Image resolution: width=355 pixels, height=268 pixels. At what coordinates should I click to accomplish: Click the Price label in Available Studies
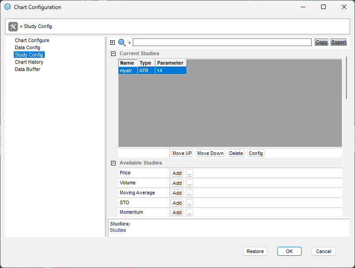point(125,173)
